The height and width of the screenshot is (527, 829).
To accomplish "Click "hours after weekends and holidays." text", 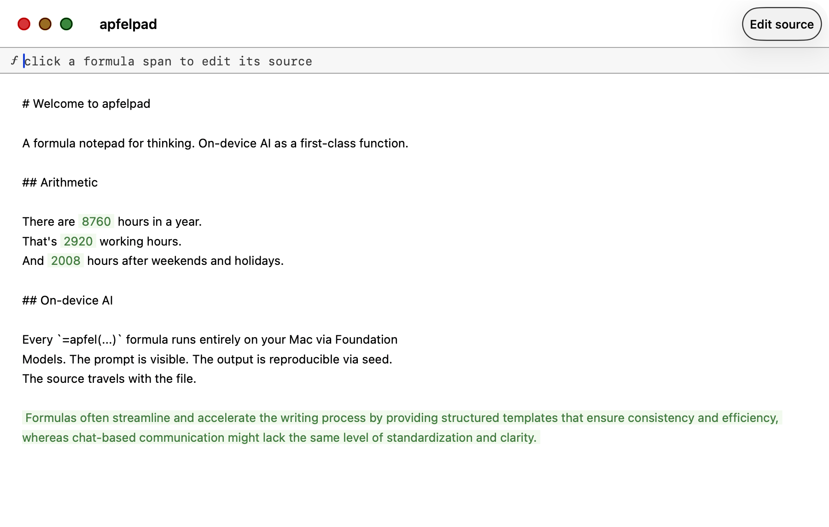I will click(185, 261).
